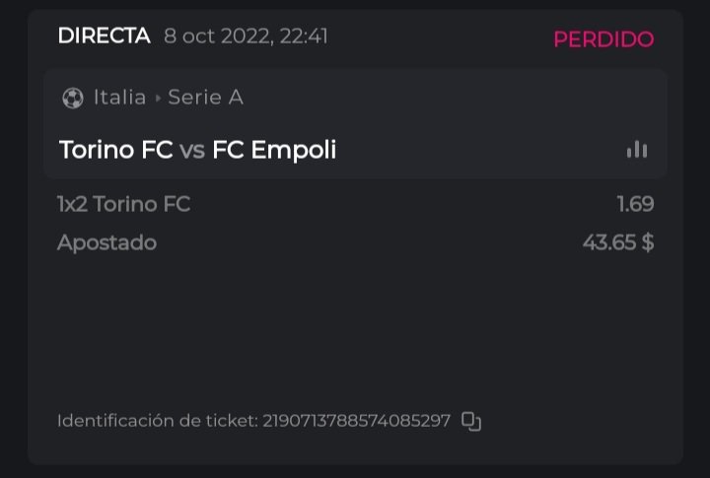Open match statistics bar chart icon

pos(637,150)
